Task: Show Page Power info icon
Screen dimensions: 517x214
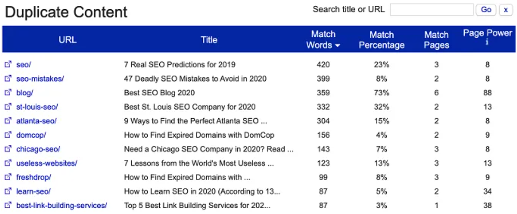Action: [487, 42]
